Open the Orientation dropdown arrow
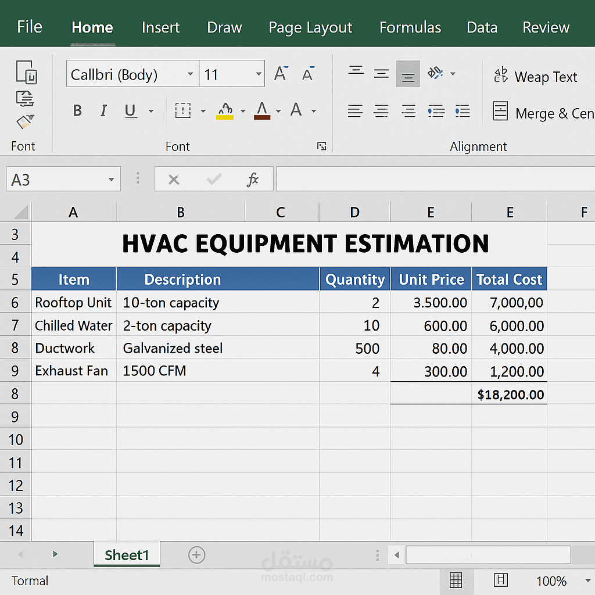 tap(453, 73)
